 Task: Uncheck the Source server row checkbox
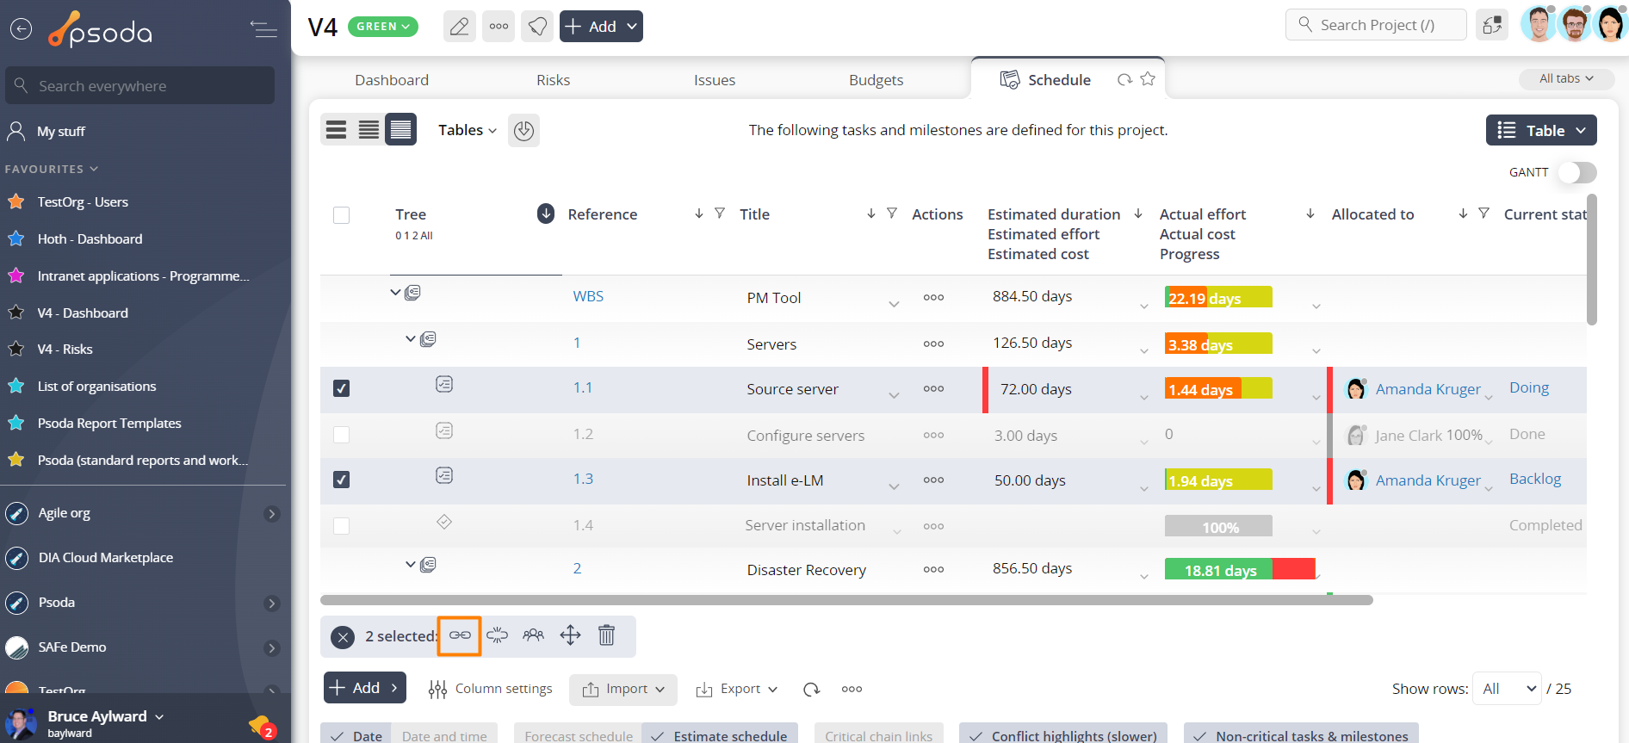point(342,388)
